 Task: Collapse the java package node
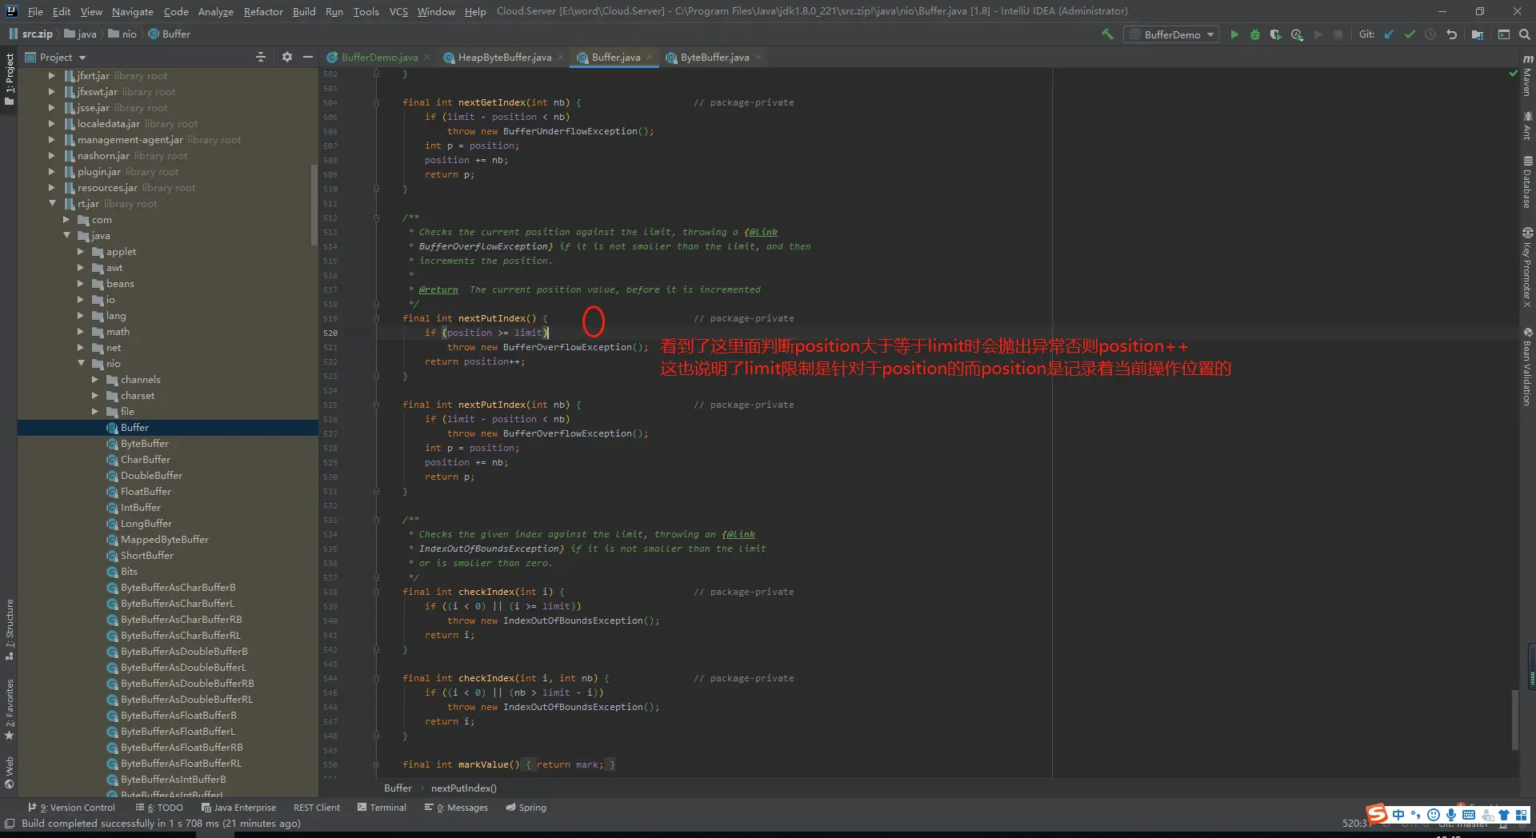click(66, 236)
